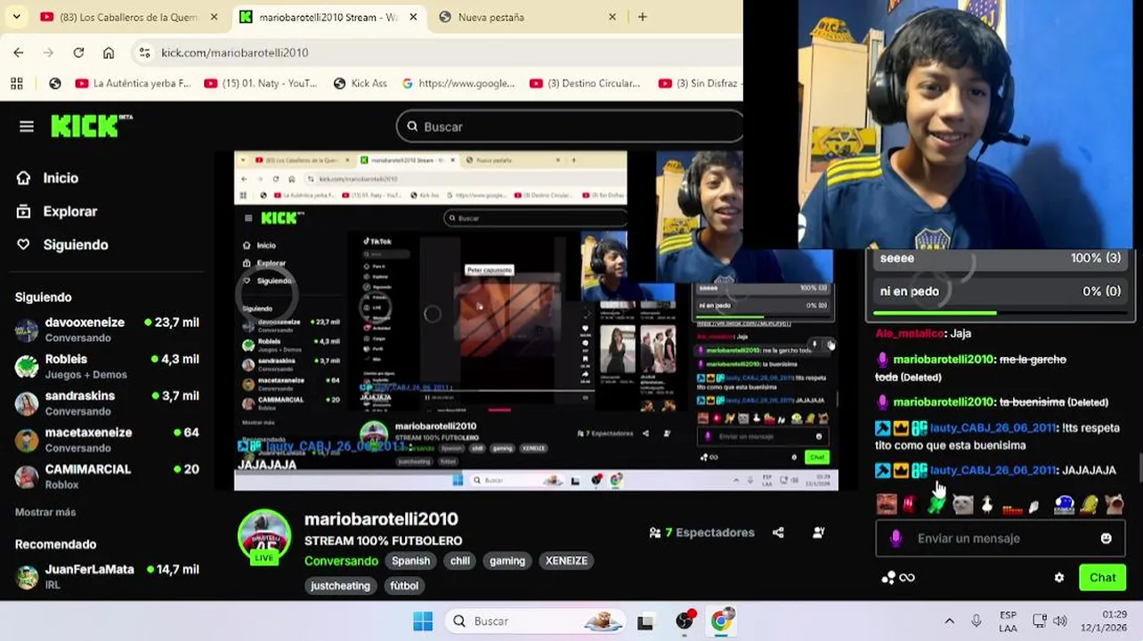
Task: Click mariobarotelli2010 username on la buenisima message
Action: pos(943,402)
